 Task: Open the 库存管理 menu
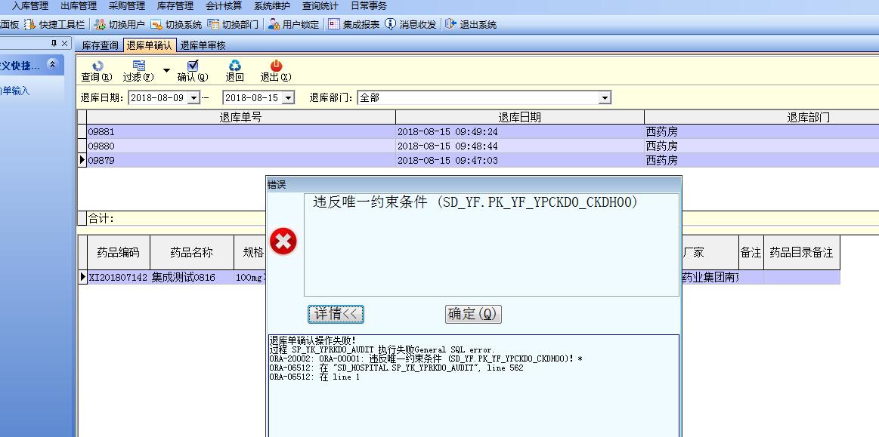click(x=175, y=6)
